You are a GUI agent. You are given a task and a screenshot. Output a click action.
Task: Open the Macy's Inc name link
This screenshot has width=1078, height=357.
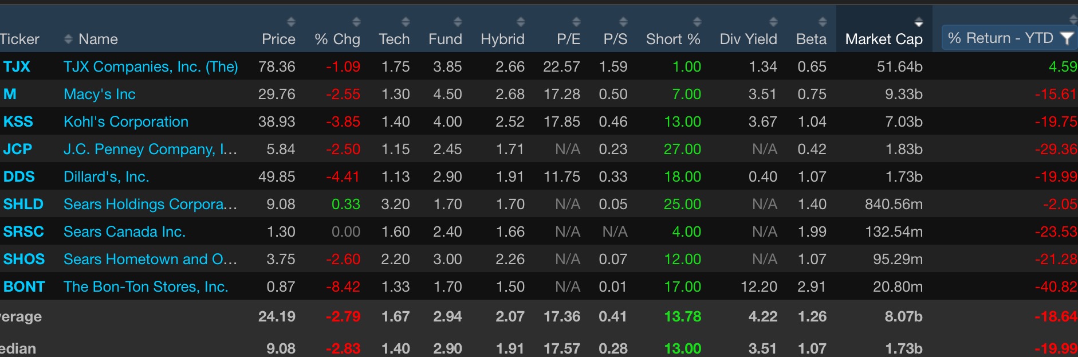point(100,94)
